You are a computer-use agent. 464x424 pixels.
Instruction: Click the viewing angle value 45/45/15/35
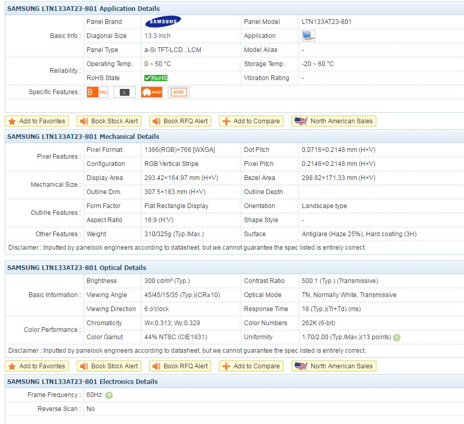click(182, 294)
